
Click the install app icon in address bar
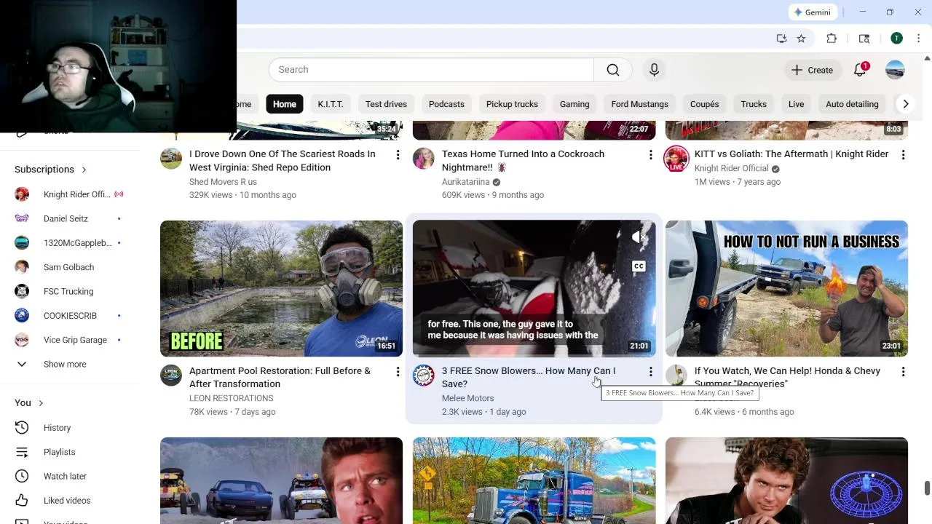781,39
